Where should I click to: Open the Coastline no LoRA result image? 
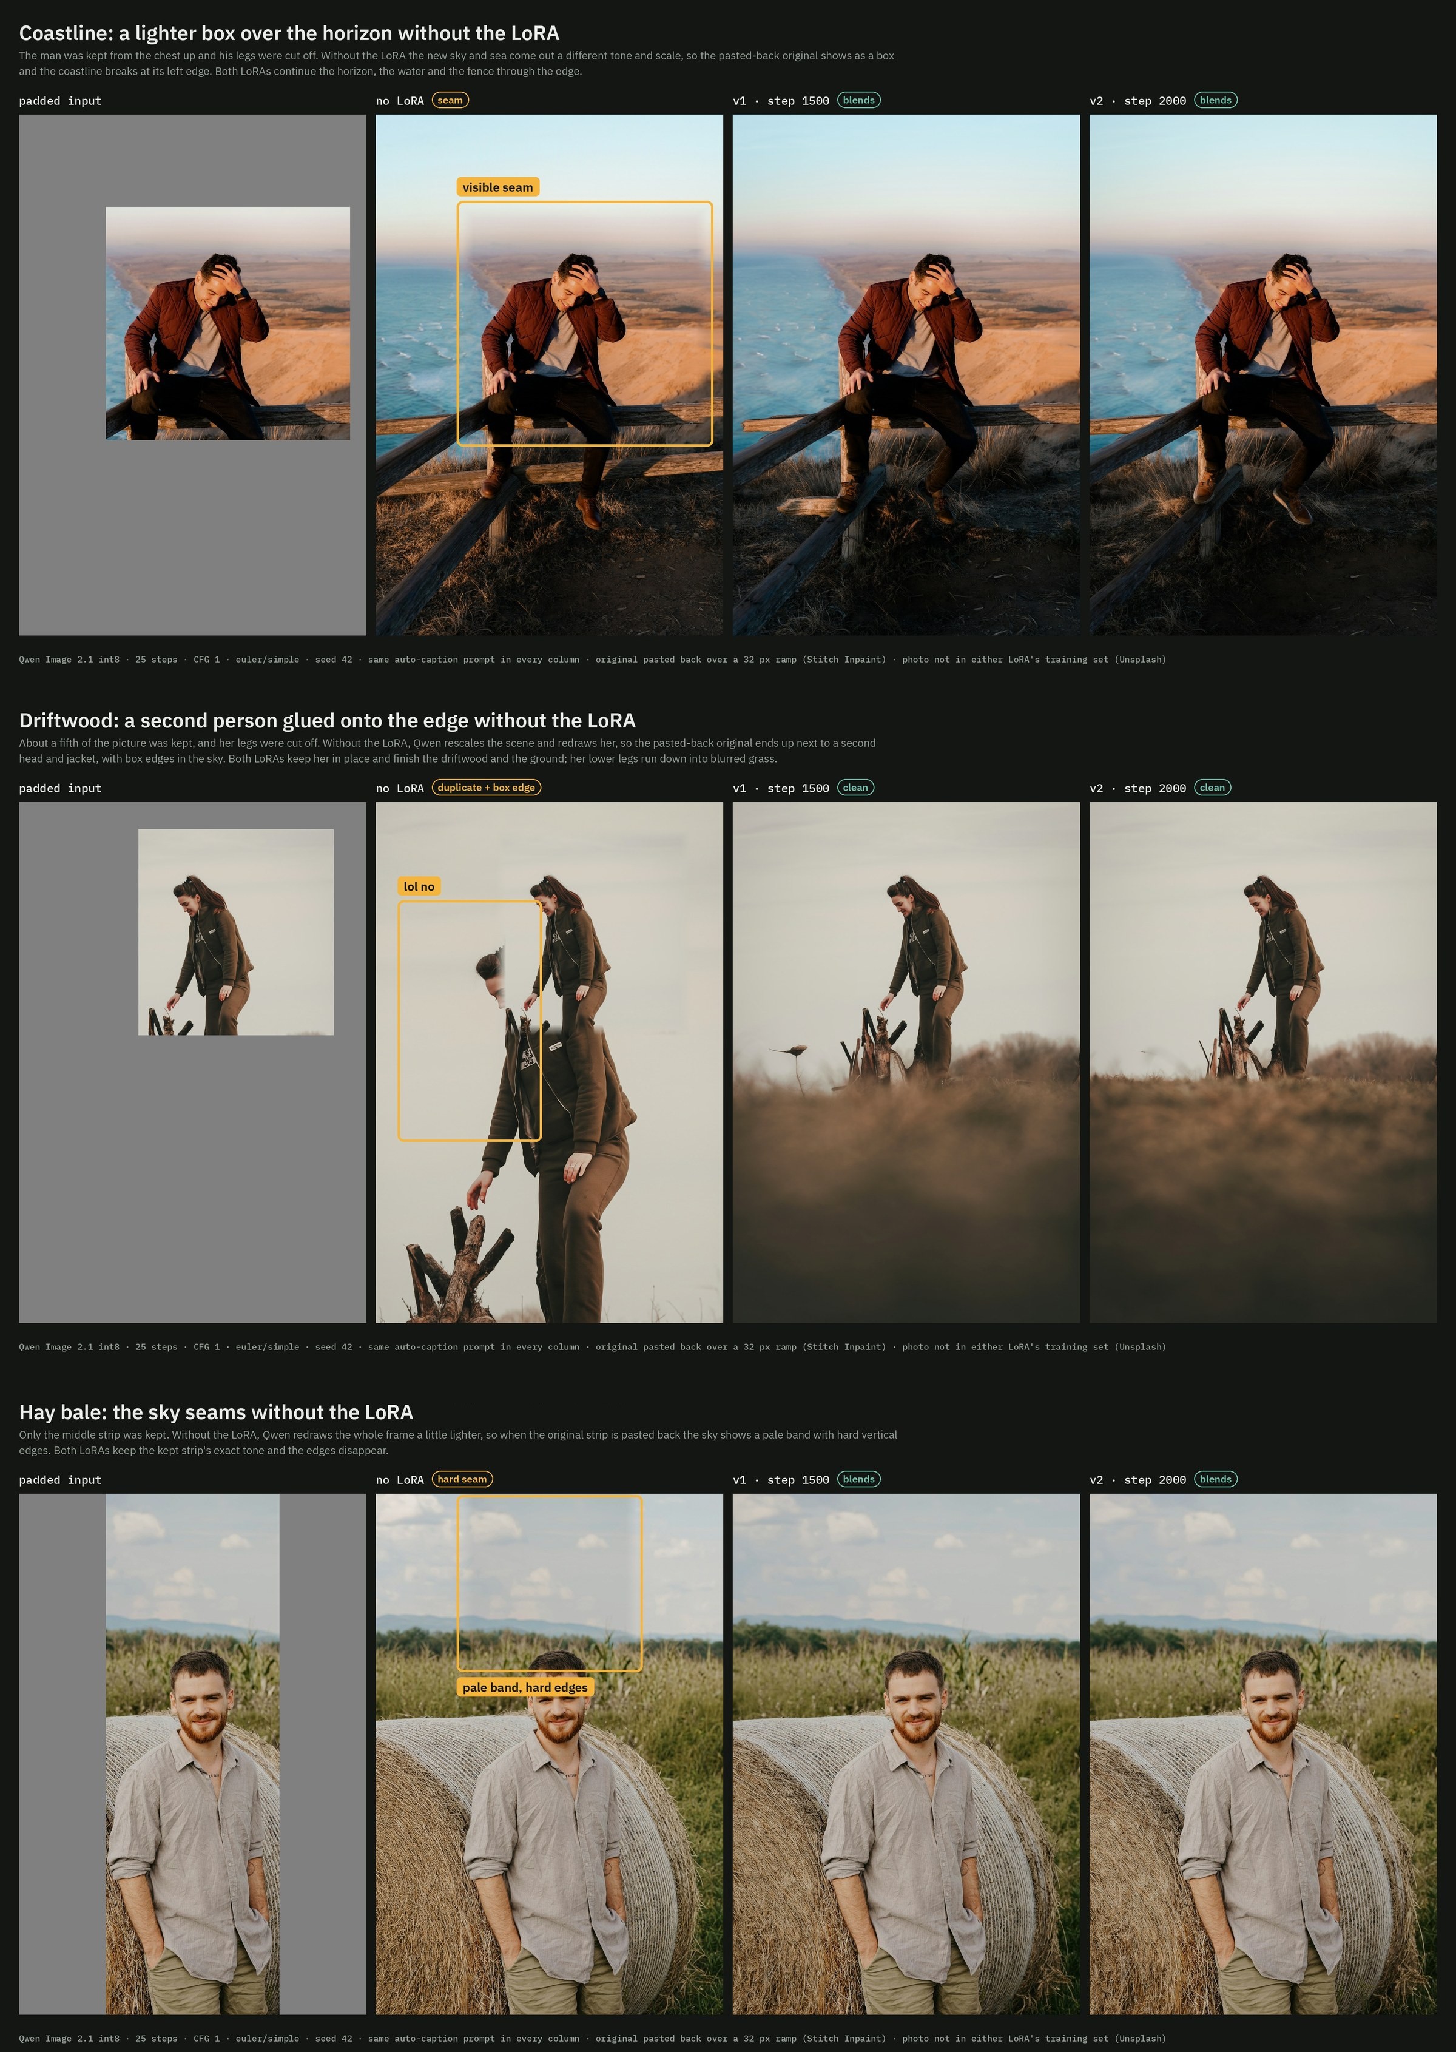(548, 375)
